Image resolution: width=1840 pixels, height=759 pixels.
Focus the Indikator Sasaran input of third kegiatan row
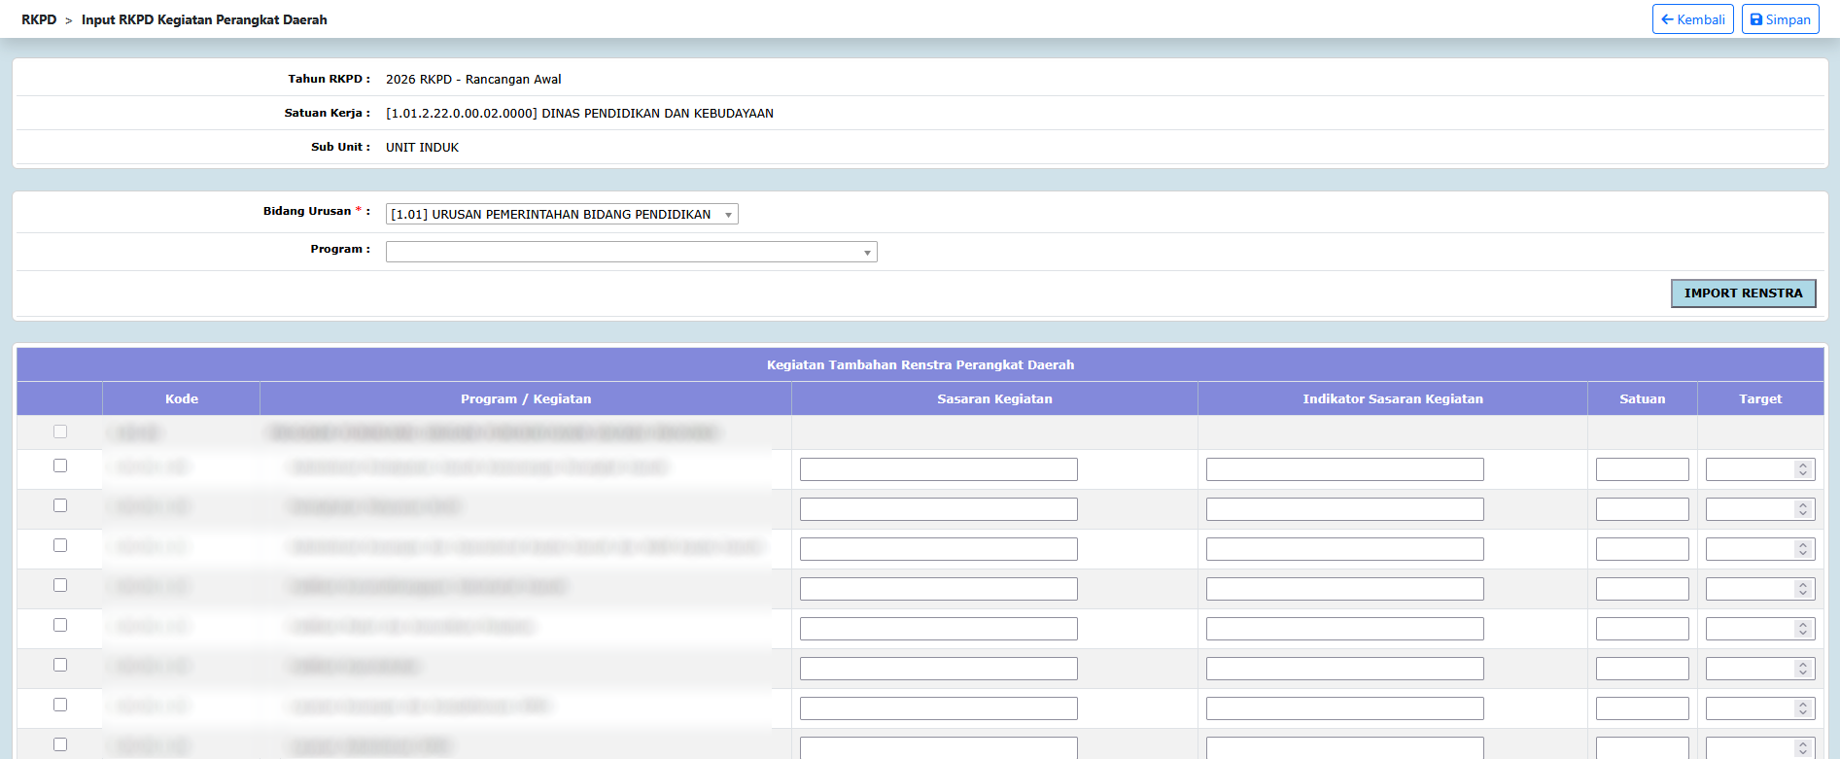1344,549
